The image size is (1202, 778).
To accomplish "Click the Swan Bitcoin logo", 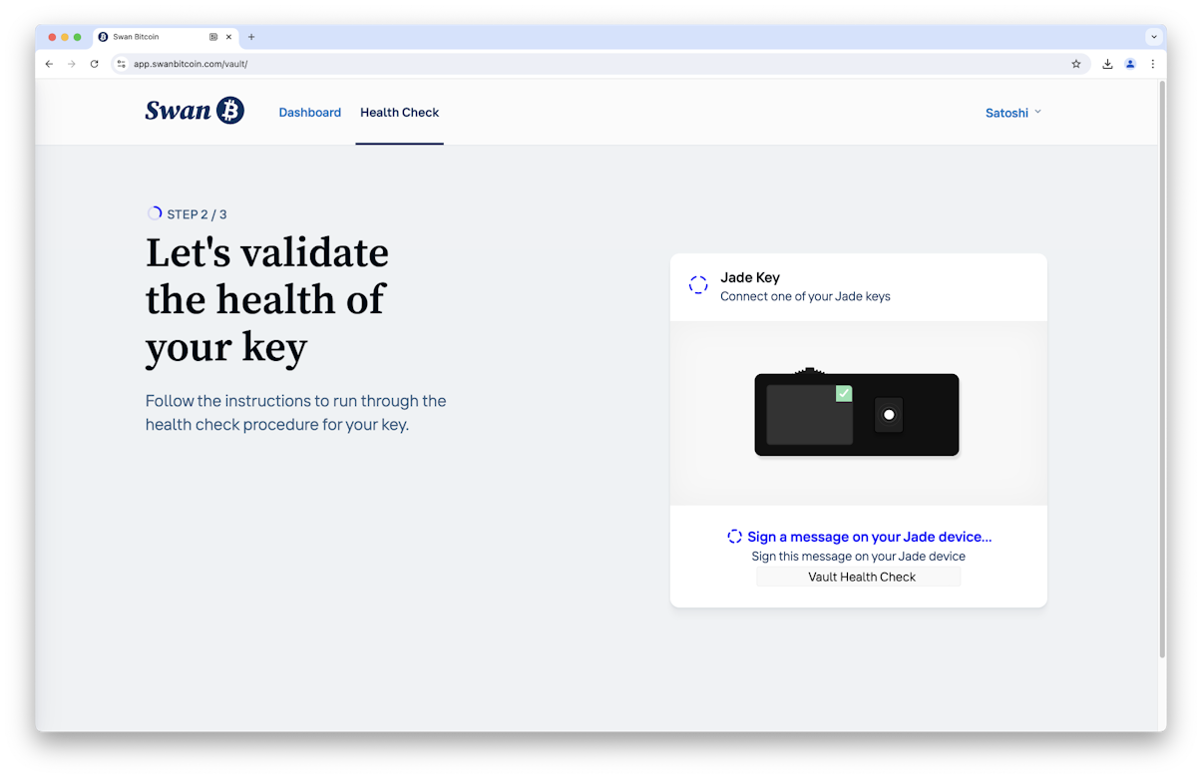I will [195, 111].
